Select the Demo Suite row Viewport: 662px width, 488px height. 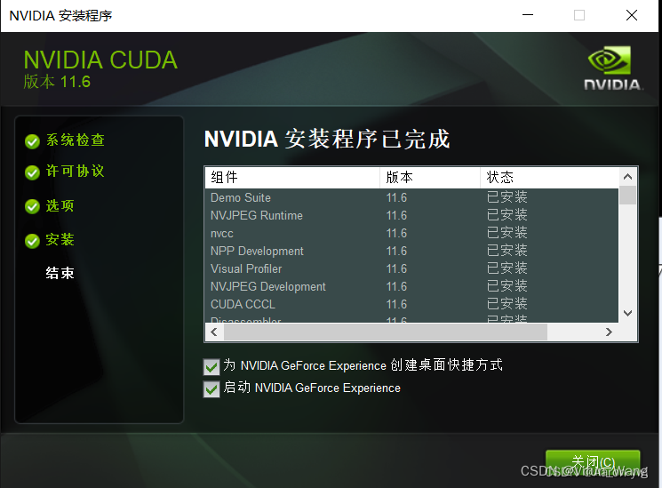[x=411, y=197]
